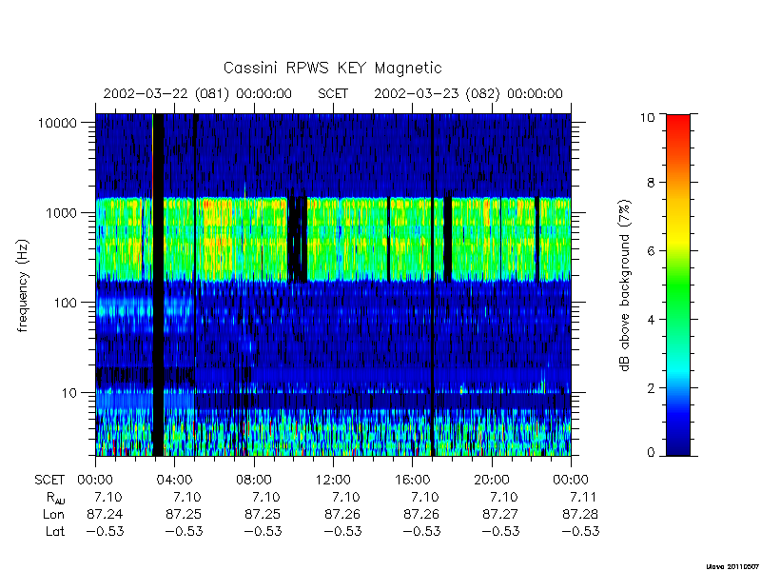Click latitude "-0.53" in the 20:00 column
This screenshot has width=761, height=571.
click(x=500, y=531)
